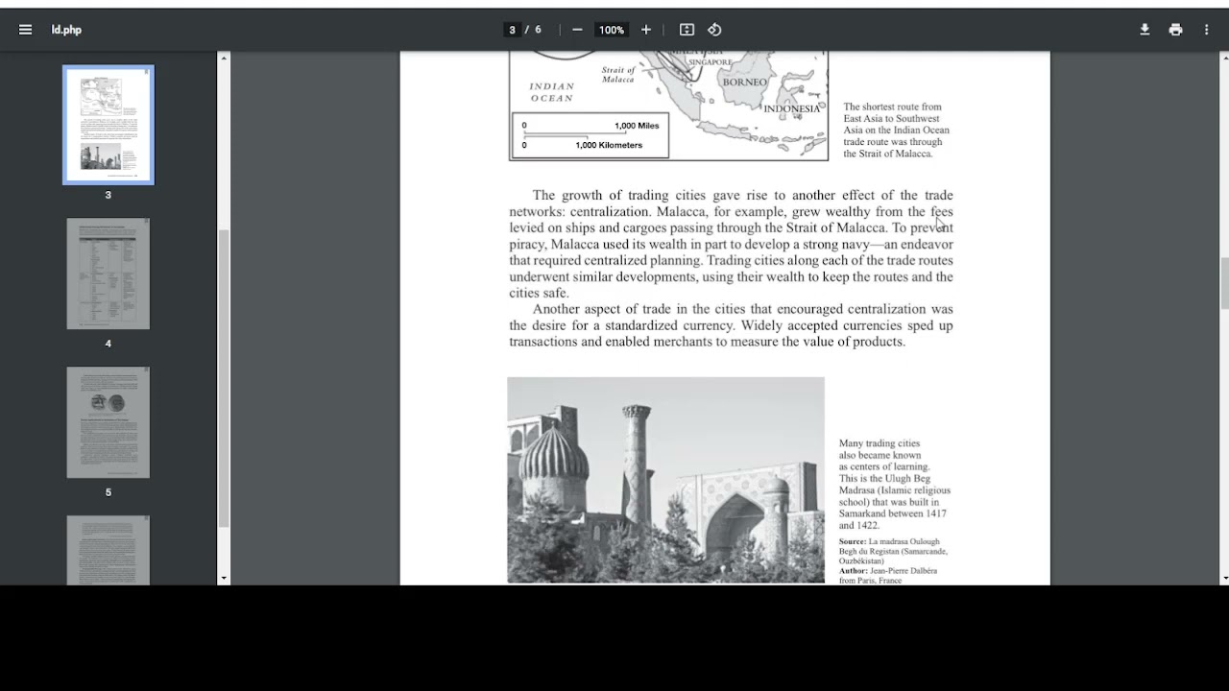Viewport: 1229px width, 691px height.
Task: Click 'The growth of trading cities' paragraph start
Action: pyautogui.click(x=619, y=195)
